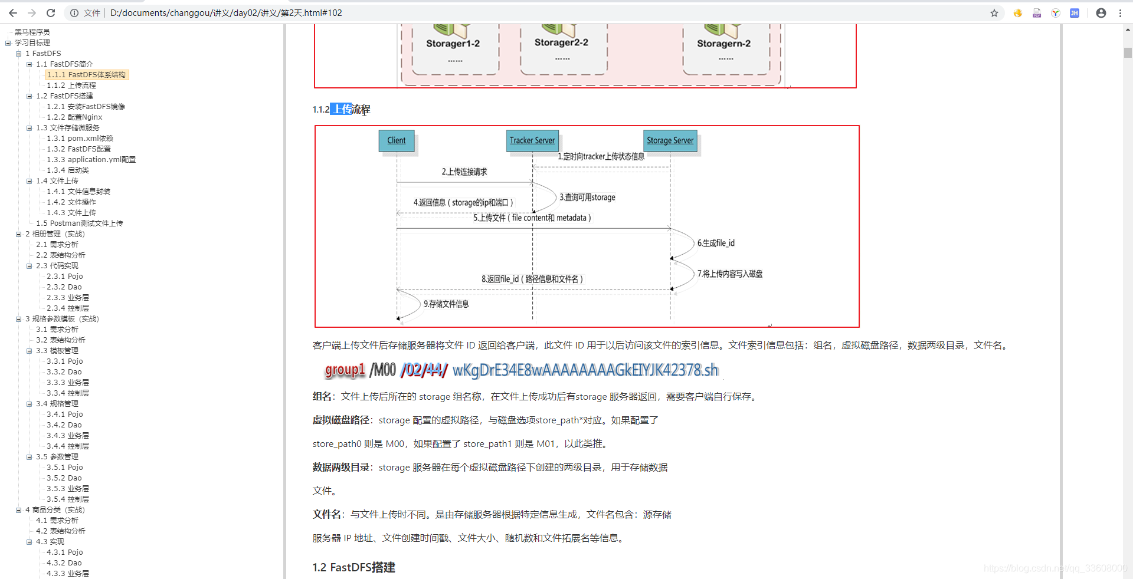Collapse the 2.3 代码实现 node
1133x579 pixels.
pos(30,266)
